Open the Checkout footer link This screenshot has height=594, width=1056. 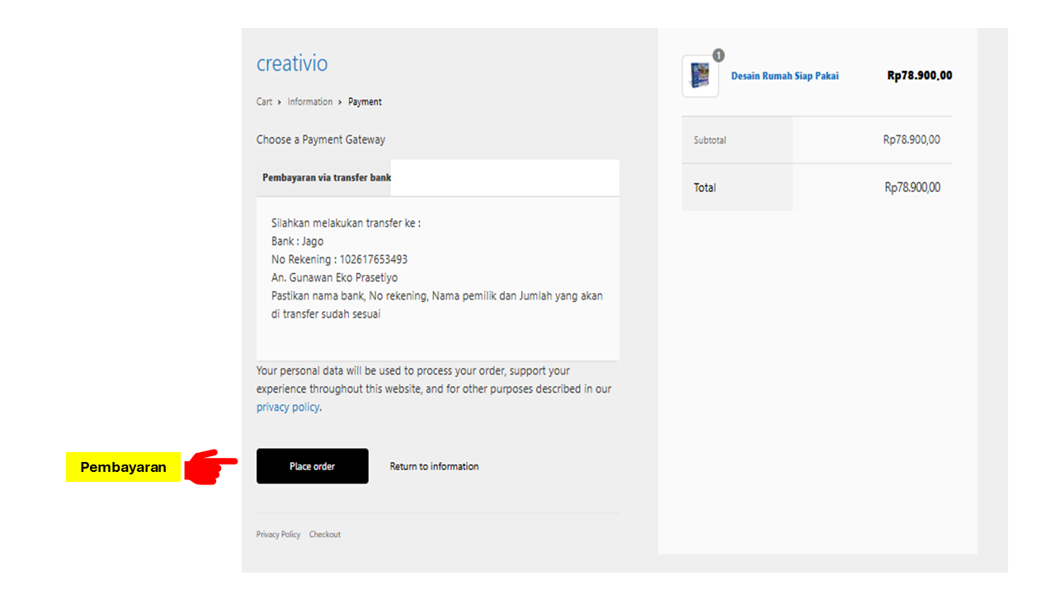[325, 535]
